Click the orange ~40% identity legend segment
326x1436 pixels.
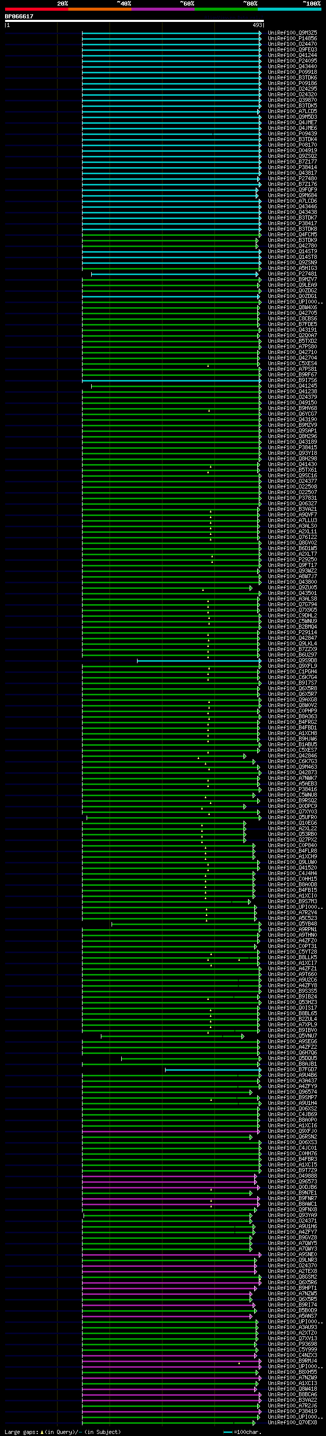point(100,9)
